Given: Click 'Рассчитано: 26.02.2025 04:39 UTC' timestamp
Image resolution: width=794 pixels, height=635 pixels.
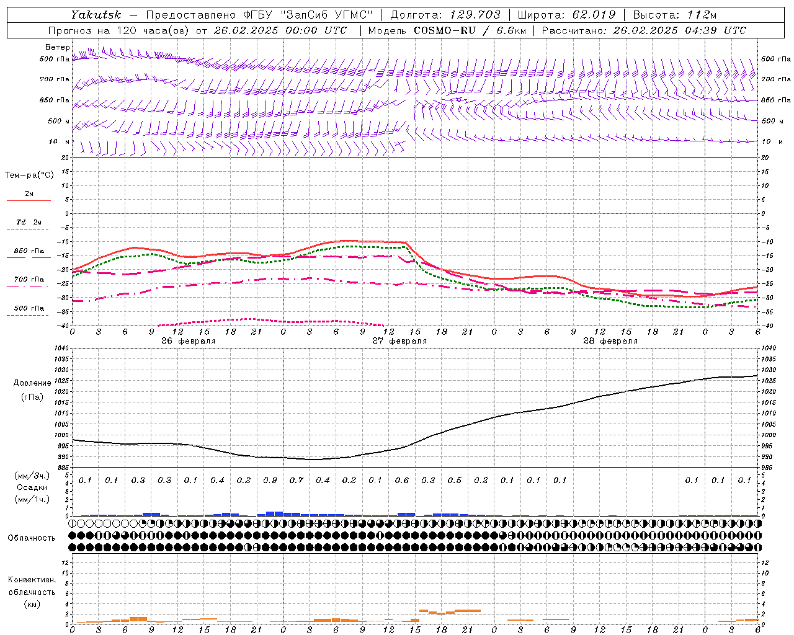Looking at the screenshot, I should (x=644, y=30).
